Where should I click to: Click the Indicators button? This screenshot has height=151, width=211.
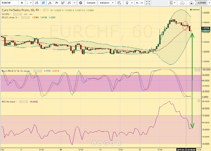(x=105, y=3)
